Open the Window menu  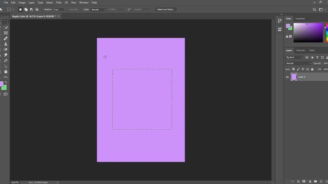tap(84, 3)
